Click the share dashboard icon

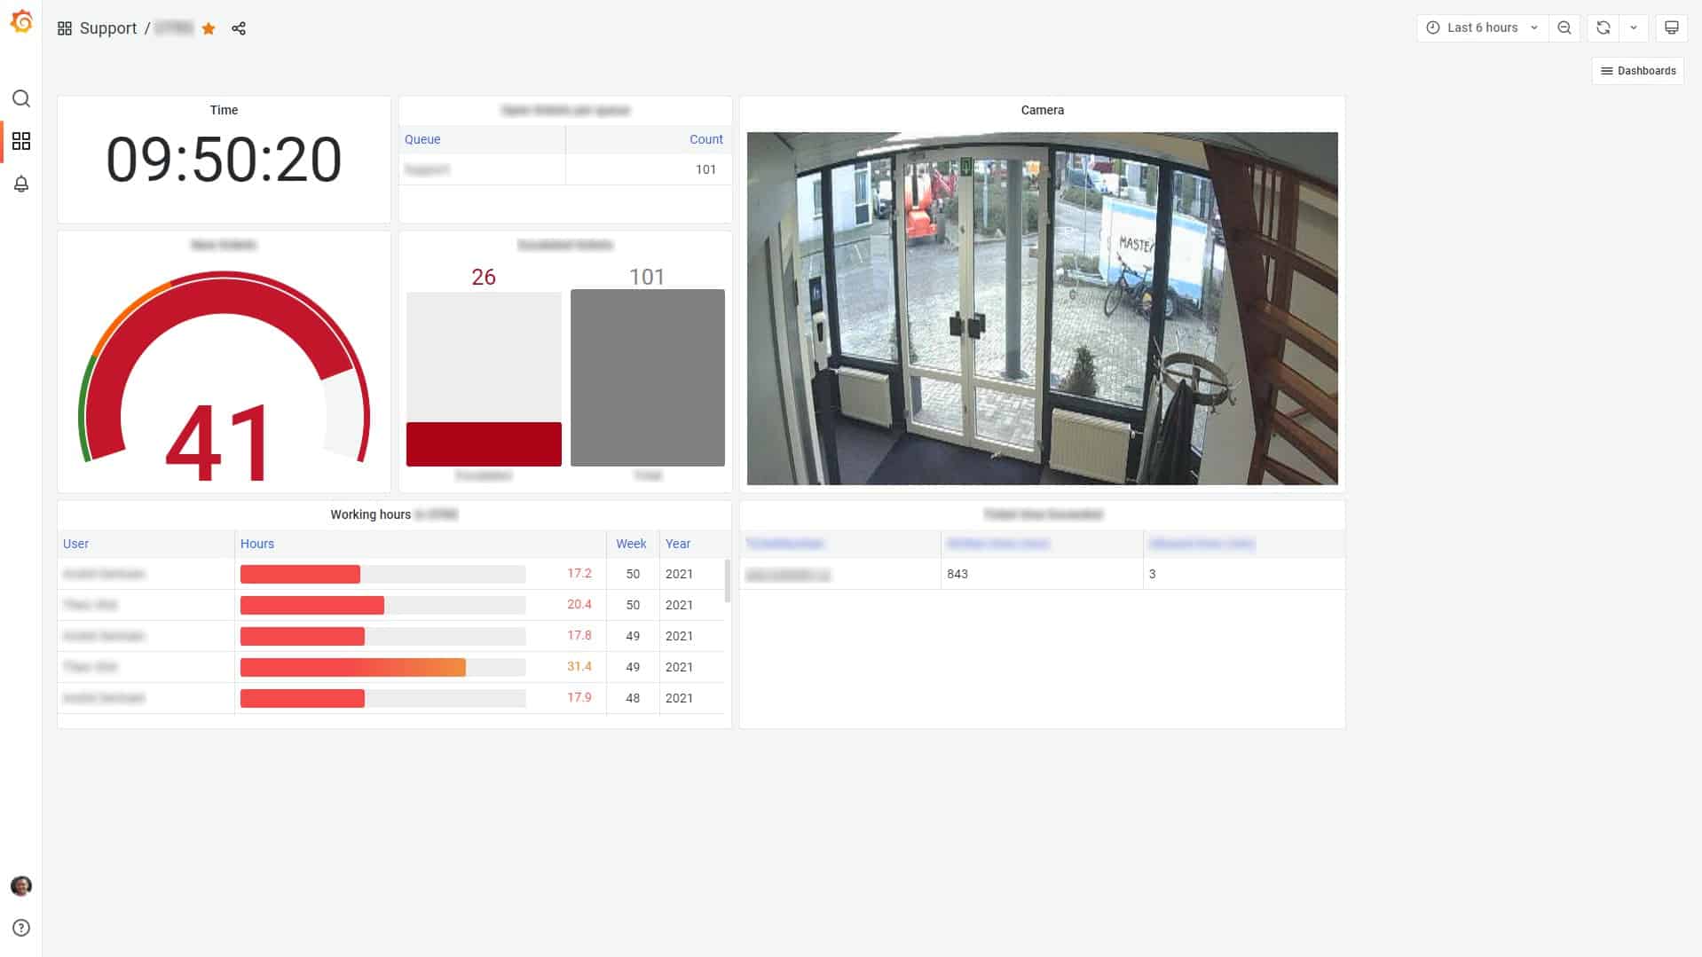(239, 28)
